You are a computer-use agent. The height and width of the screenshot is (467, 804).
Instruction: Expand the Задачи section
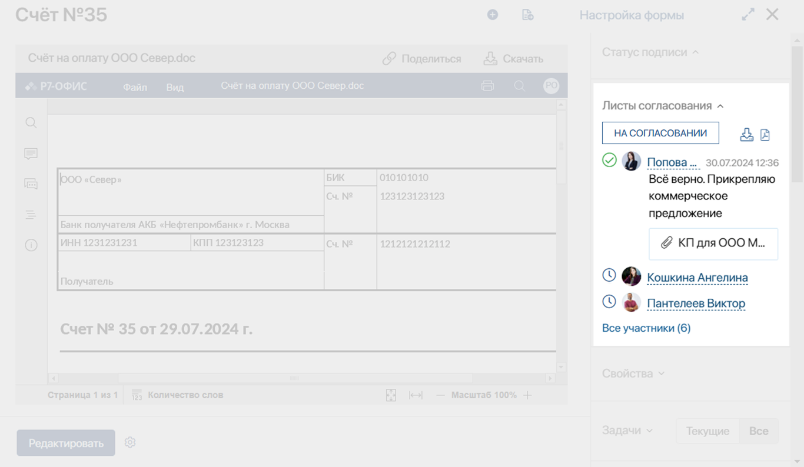627,431
